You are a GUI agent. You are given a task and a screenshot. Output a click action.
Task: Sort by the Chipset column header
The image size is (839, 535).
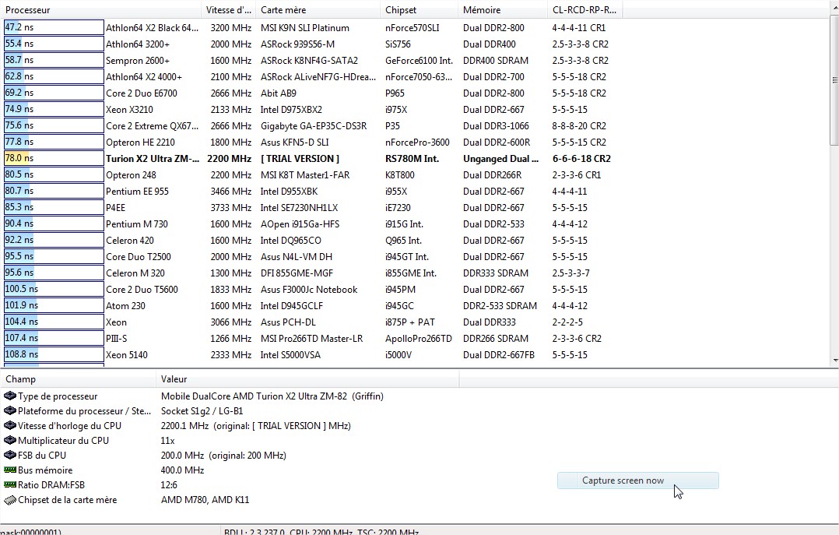point(419,9)
